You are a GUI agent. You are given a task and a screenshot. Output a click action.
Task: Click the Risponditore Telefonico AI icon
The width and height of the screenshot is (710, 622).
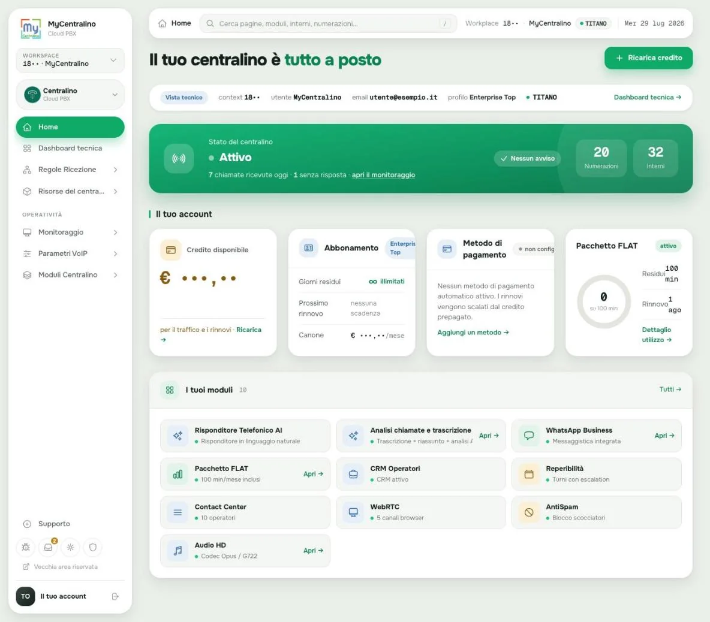(177, 436)
